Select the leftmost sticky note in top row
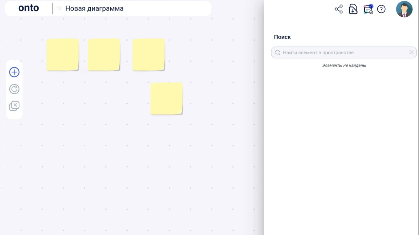This screenshot has width=419, height=235. [63, 55]
